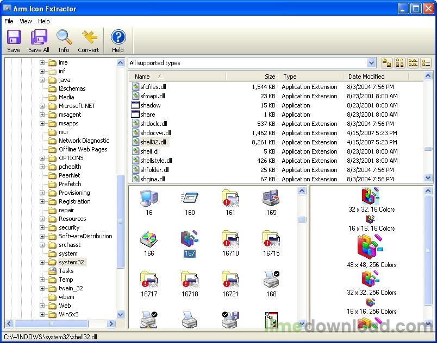This screenshot has width=437, height=343.
Task: Click the folder tree vertical scrollbar thumb
Action: pos(120,221)
